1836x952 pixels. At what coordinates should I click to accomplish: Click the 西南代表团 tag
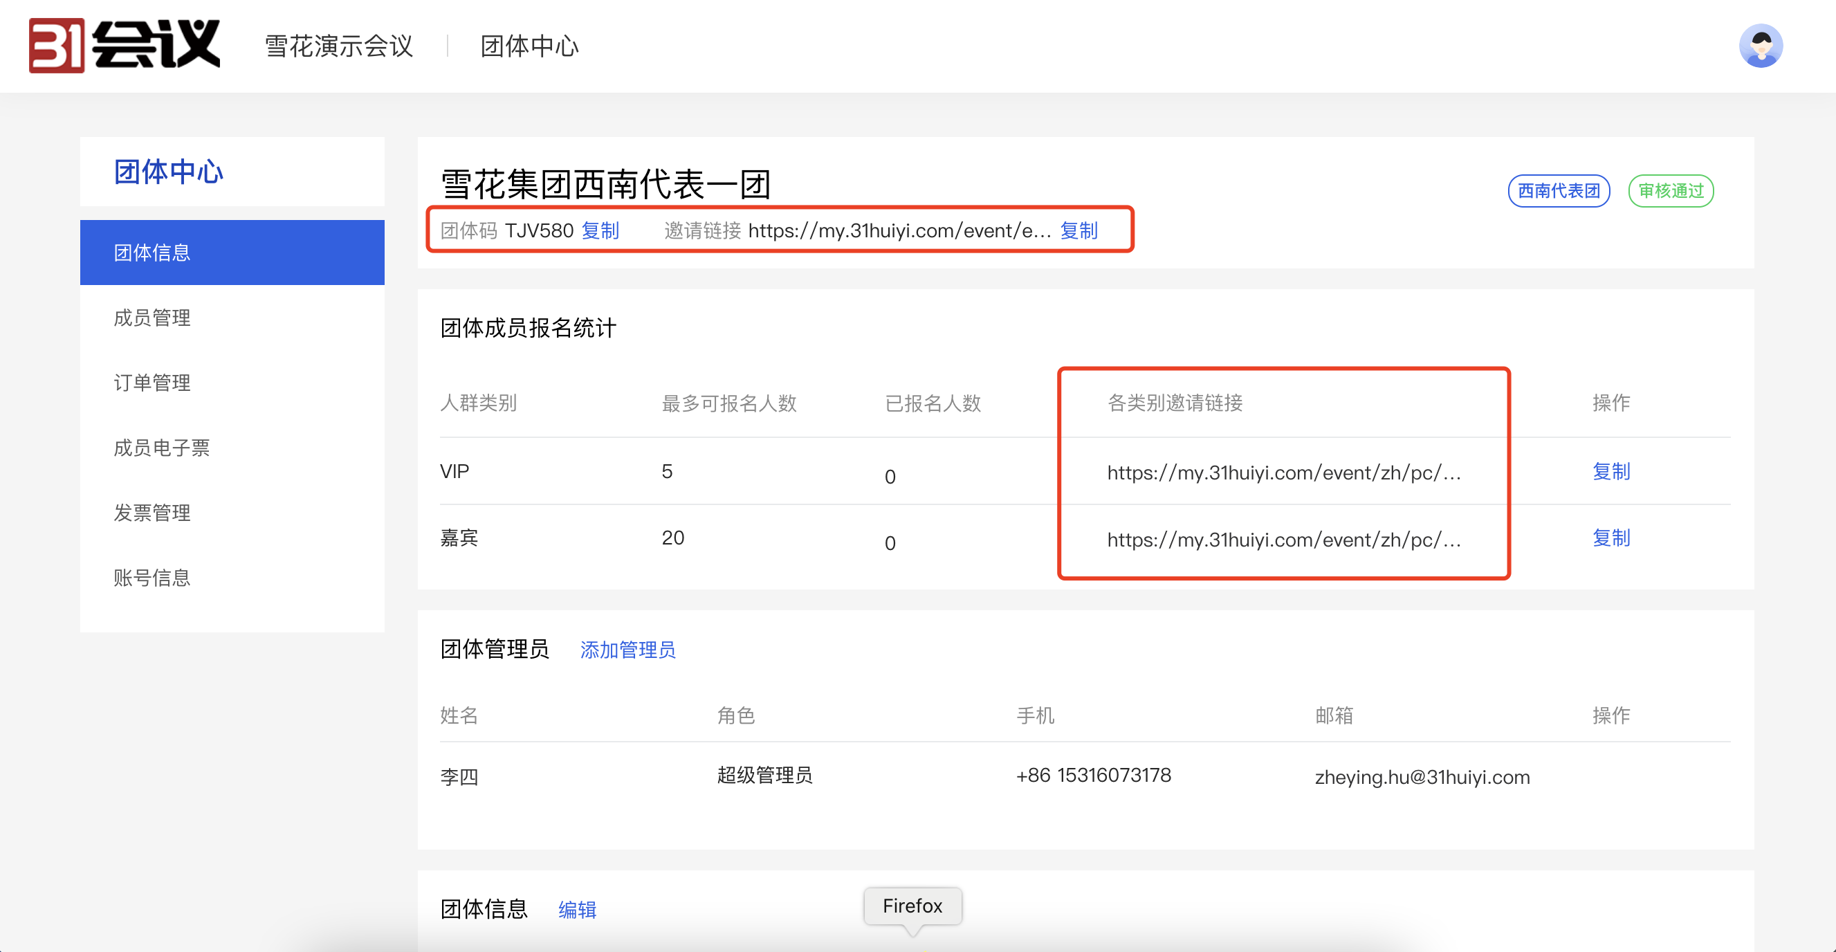coord(1559,190)
